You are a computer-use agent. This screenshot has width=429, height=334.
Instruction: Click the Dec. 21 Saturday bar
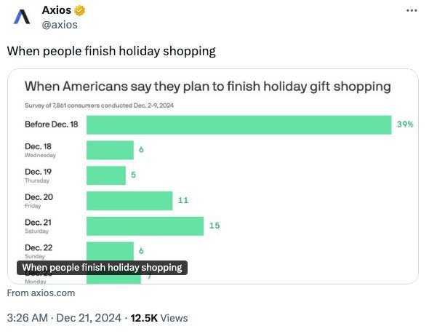[x=145, y=226]
